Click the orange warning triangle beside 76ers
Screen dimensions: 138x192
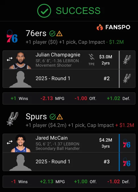59,34
